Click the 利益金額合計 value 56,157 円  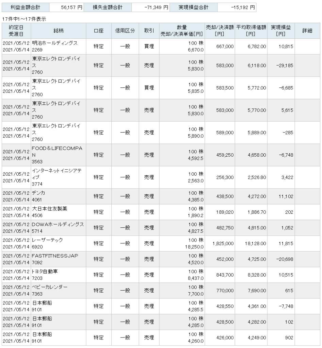(71, 7)
